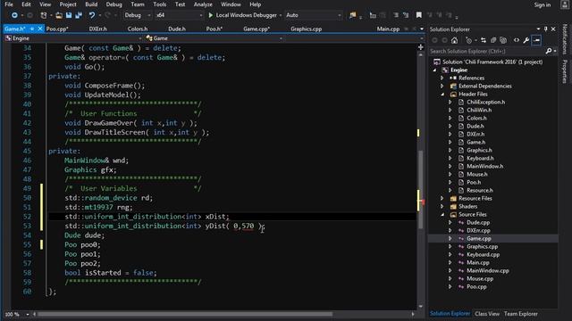Open the tab overflow dropdown arrow
The image size is (572, 321).
422,29
